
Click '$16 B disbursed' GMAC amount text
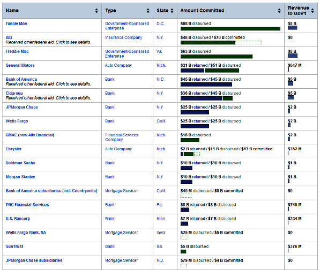(196, 135)
